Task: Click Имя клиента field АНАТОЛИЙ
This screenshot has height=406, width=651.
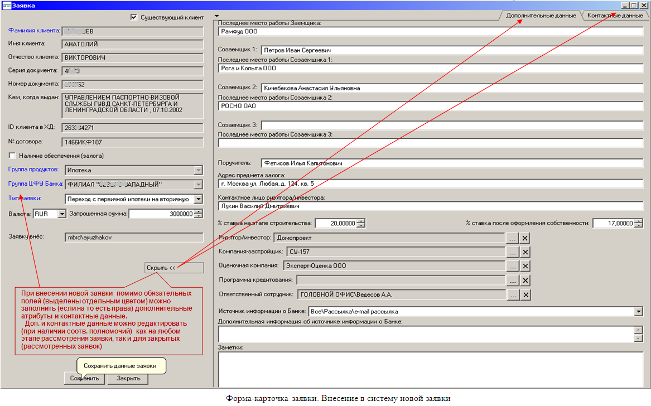Action: [x=132, y=44]
